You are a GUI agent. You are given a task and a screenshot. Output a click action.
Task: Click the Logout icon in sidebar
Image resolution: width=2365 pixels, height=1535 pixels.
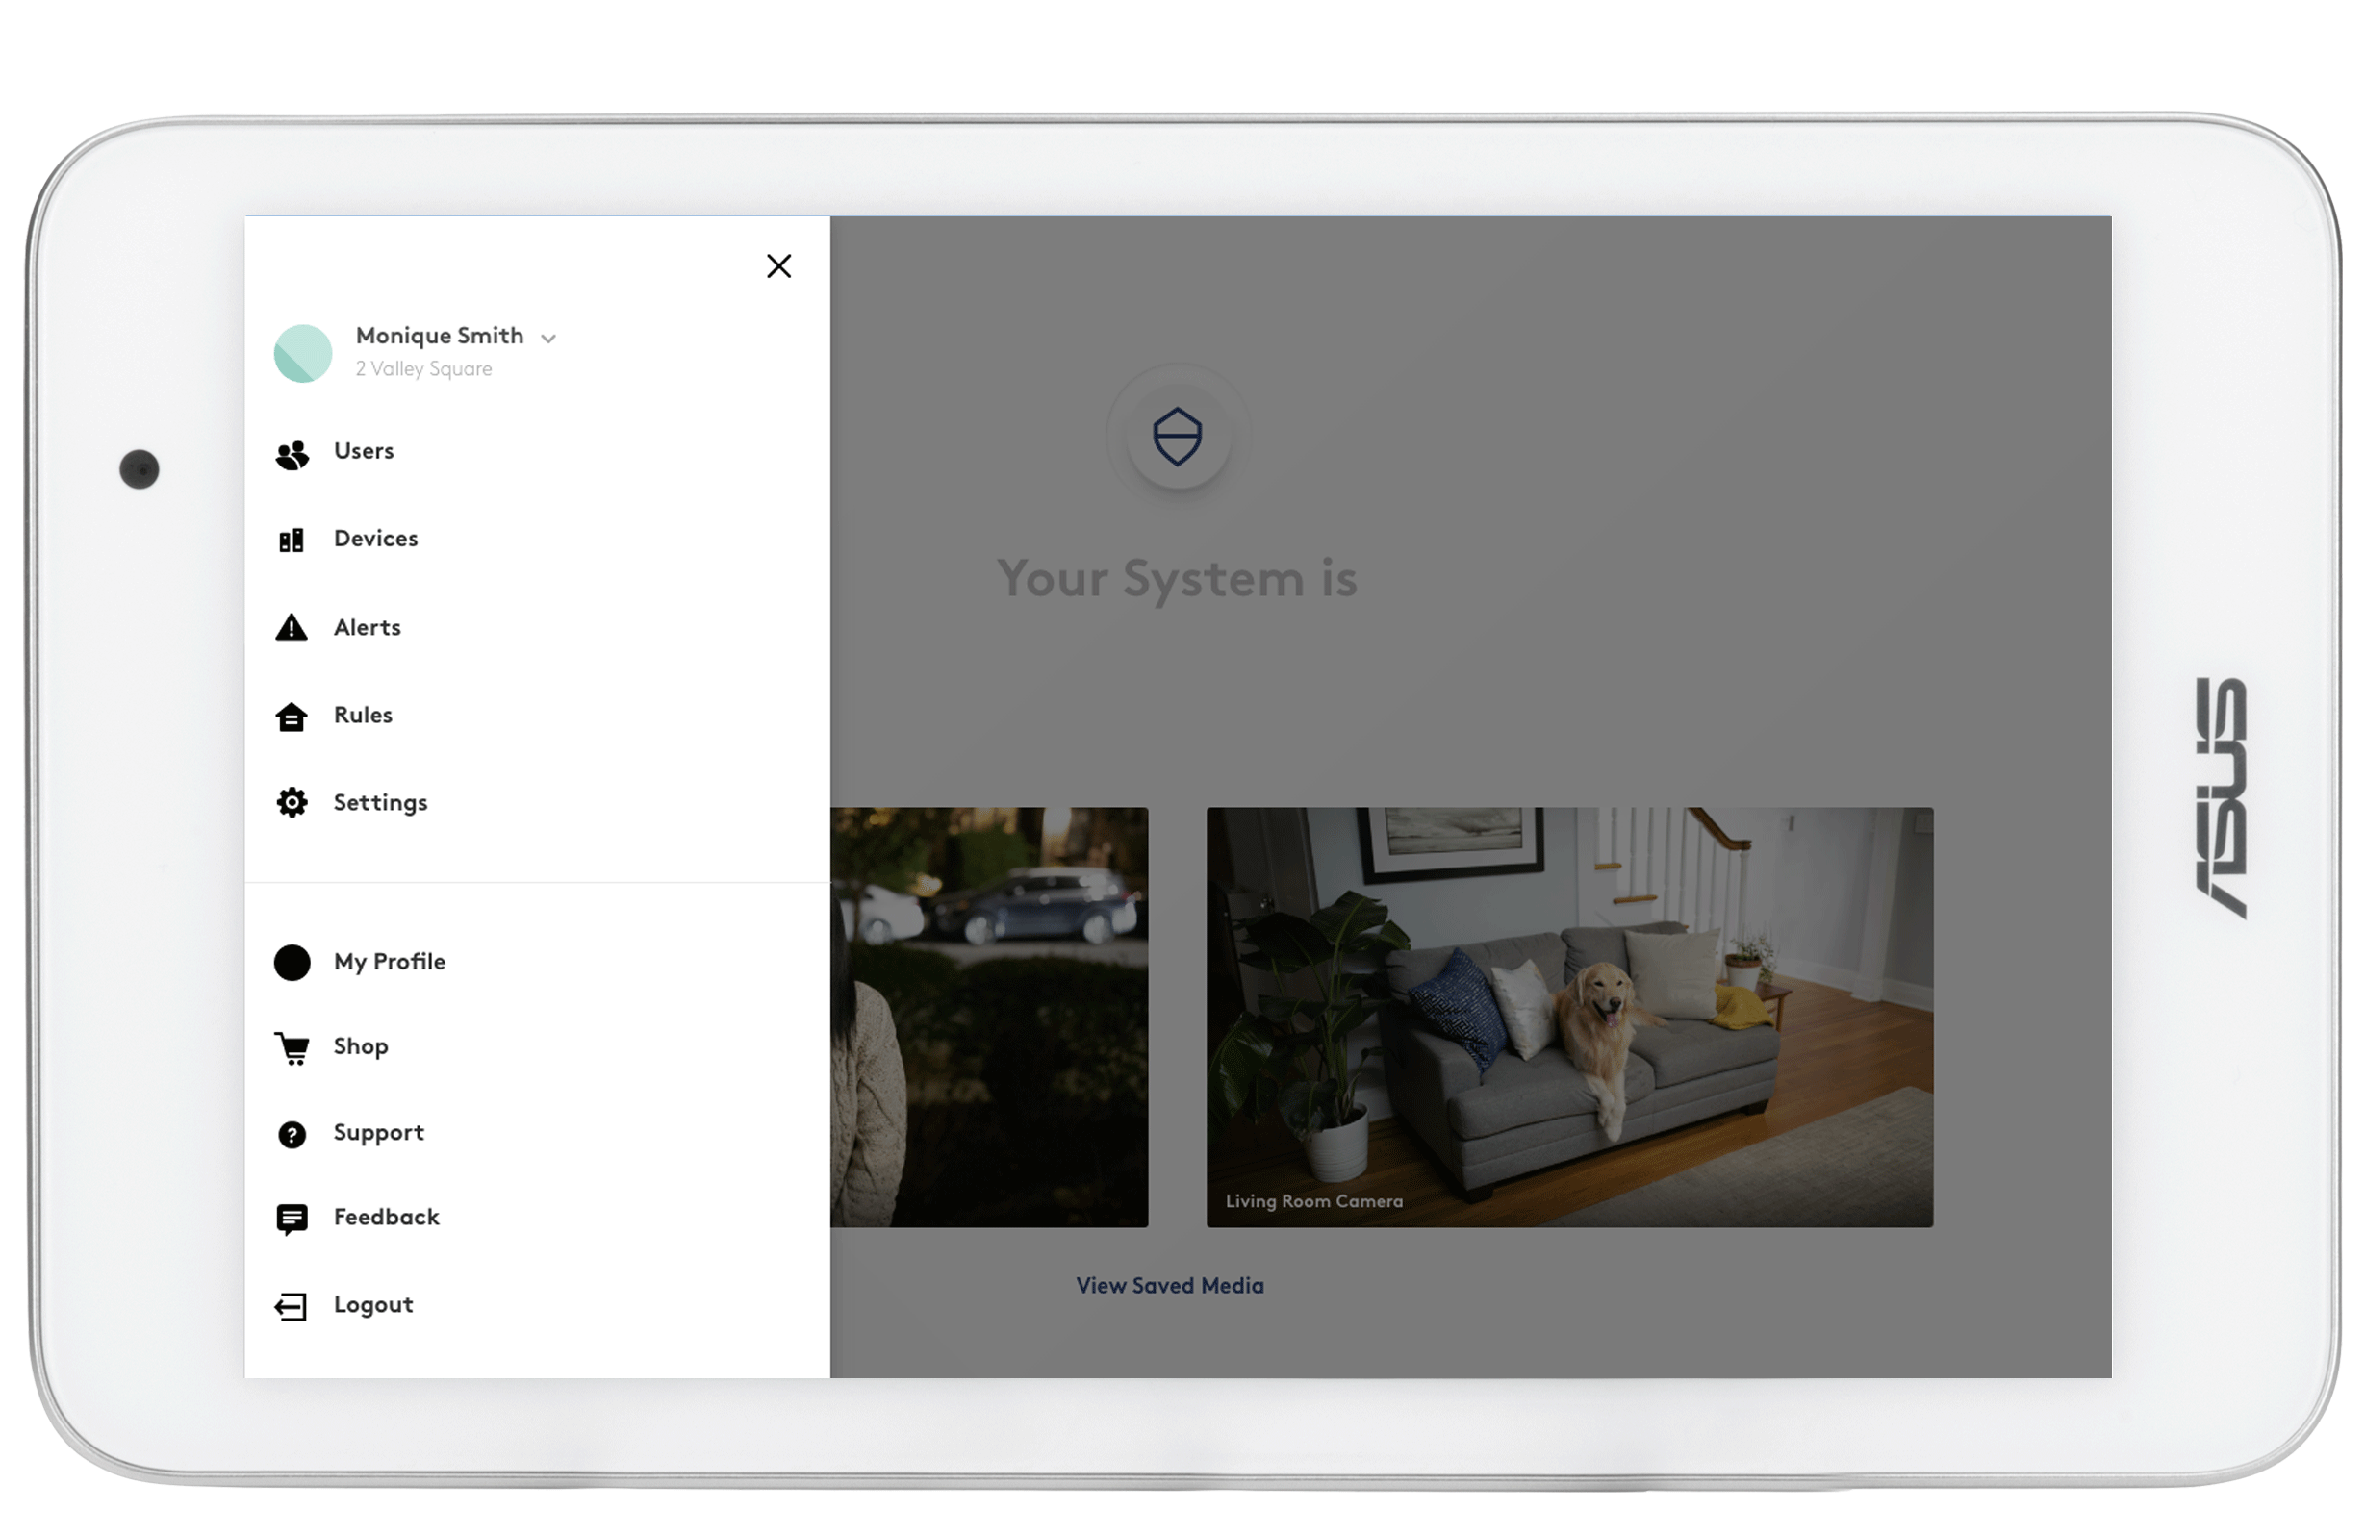(290, 1304)
